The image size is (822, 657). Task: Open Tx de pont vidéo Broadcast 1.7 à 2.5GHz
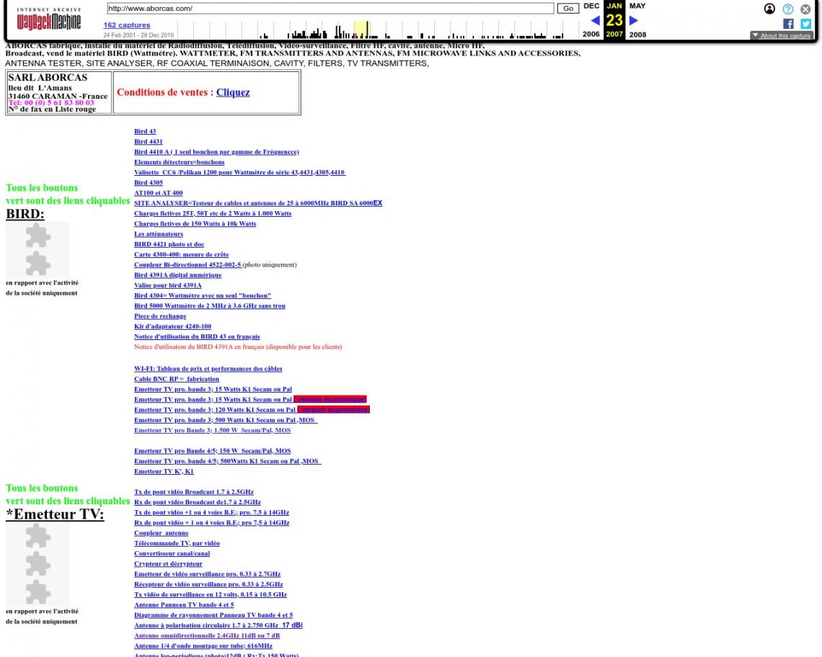pos(194,492)
